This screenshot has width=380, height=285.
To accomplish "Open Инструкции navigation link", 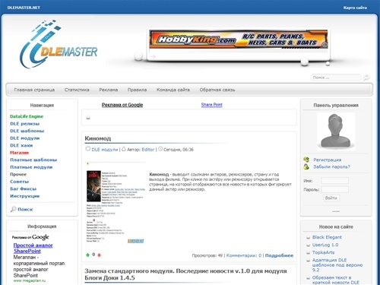I will [x=25, y=196].
